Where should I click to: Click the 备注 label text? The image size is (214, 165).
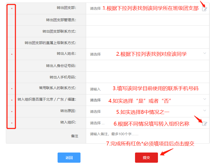[74, 136]
